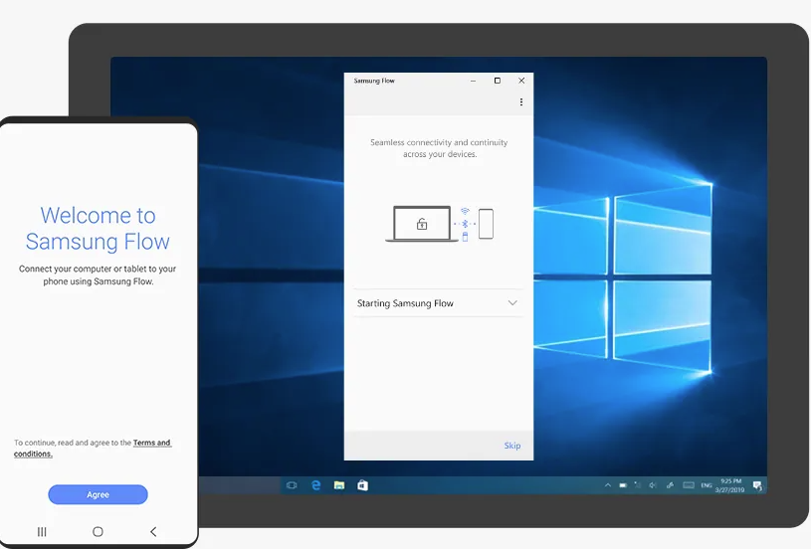The width and height of the screenshot is (811, 549).
Task: Tap the Android home button
Action: [x=98, y=532]
